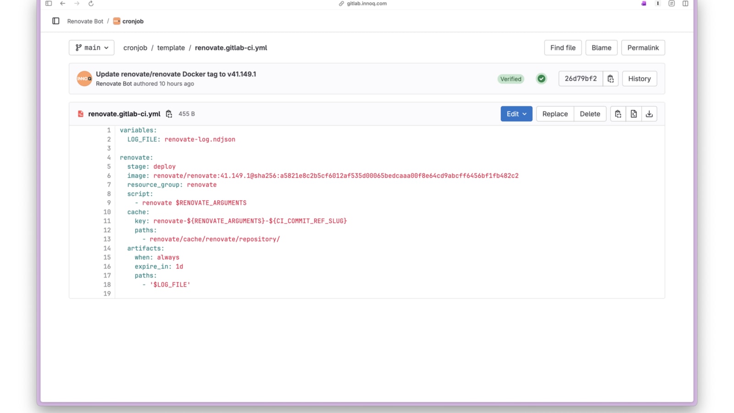Open raw file view icon

coord(634,114)
